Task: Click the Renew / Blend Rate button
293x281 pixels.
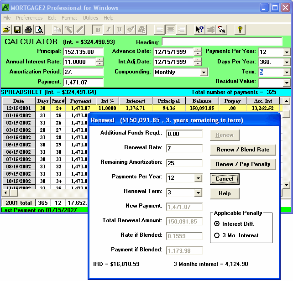Action: (x=242, y=150)
